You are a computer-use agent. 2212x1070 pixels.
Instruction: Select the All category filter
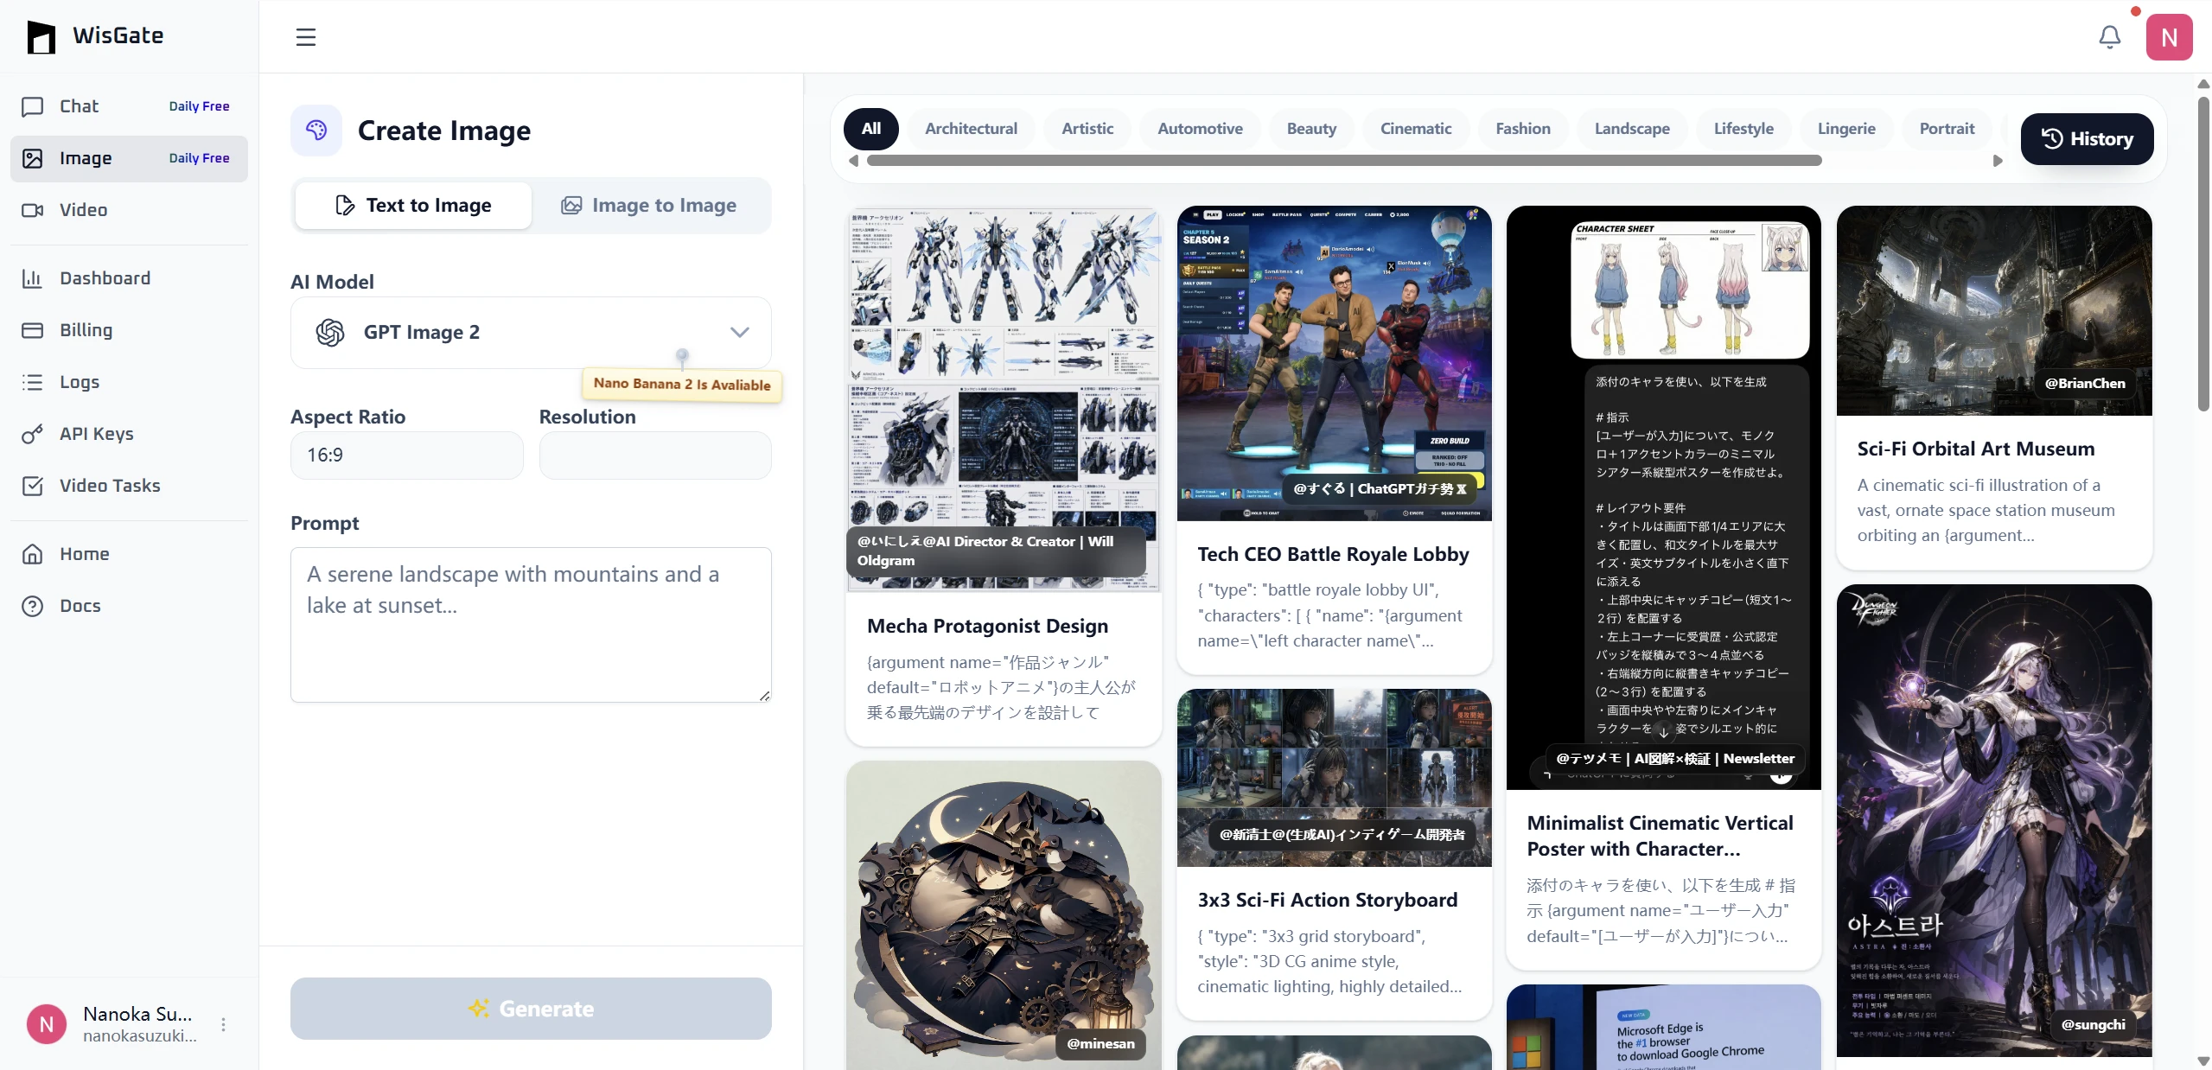click(x=871, y=129)
